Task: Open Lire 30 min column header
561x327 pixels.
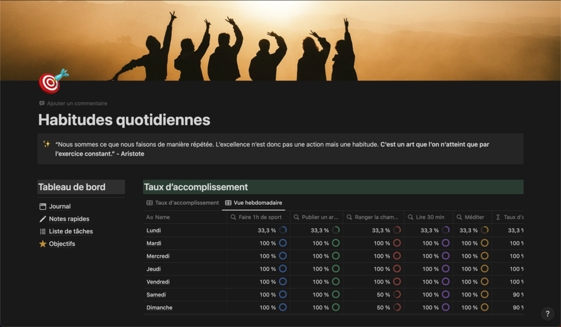Action: pos(428,217)
